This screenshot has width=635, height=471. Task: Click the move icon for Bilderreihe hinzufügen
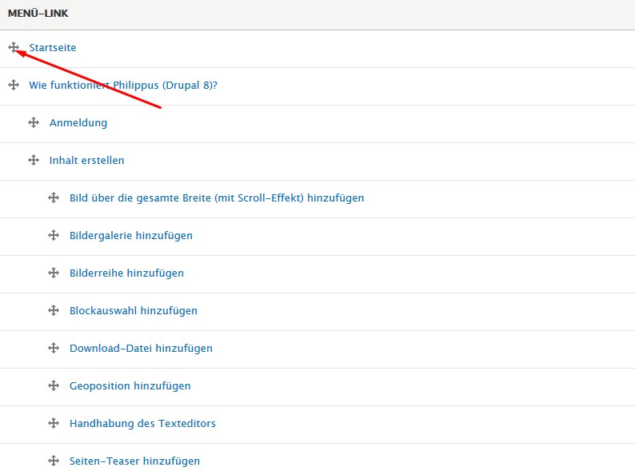point(54,273)
